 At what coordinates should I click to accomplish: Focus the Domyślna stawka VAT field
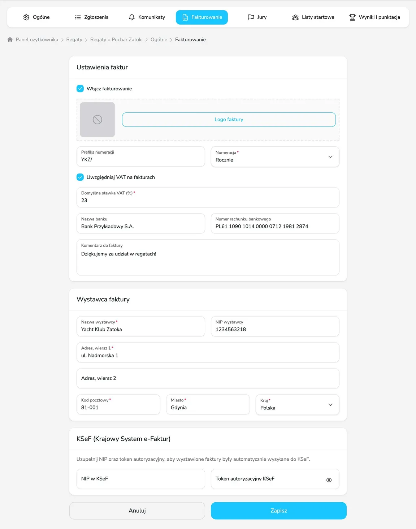click(x=208, y=197)
